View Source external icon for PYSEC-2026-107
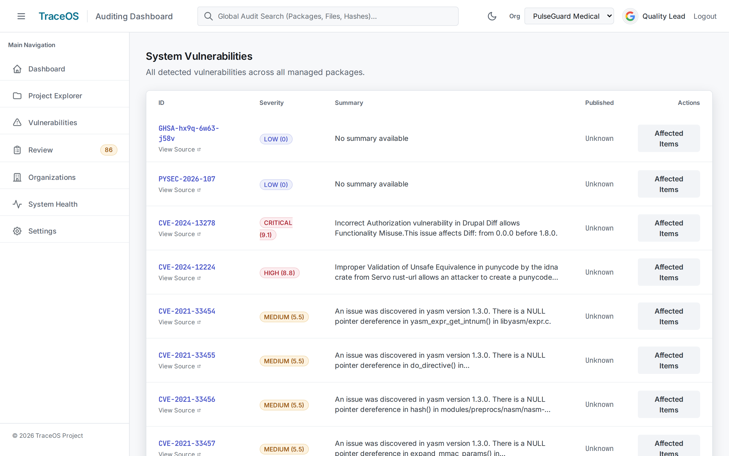This screenshot has width=729, height=456. tap(199, 190)
